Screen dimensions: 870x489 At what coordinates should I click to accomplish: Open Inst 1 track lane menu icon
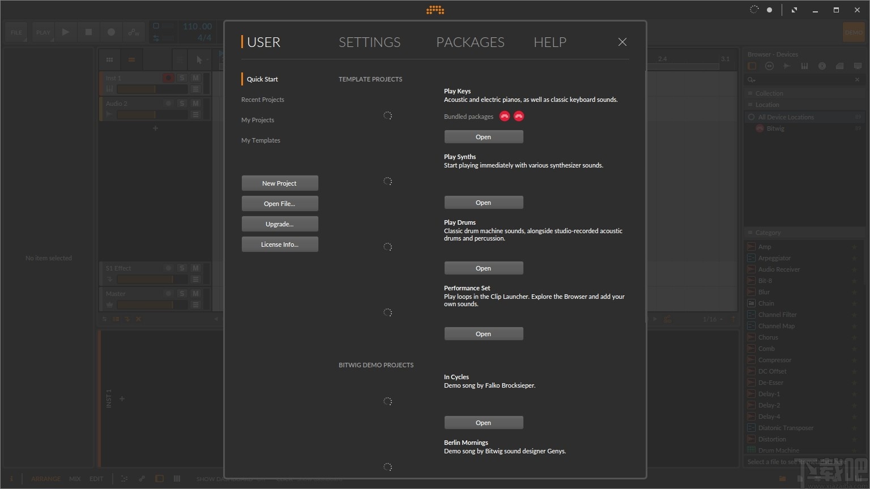[x=195, y=89]
